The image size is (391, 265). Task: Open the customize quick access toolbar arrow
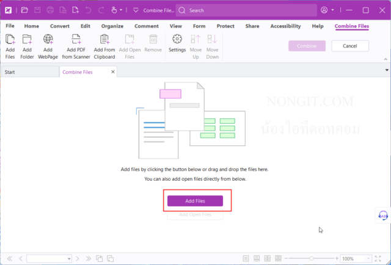[136, 10]
